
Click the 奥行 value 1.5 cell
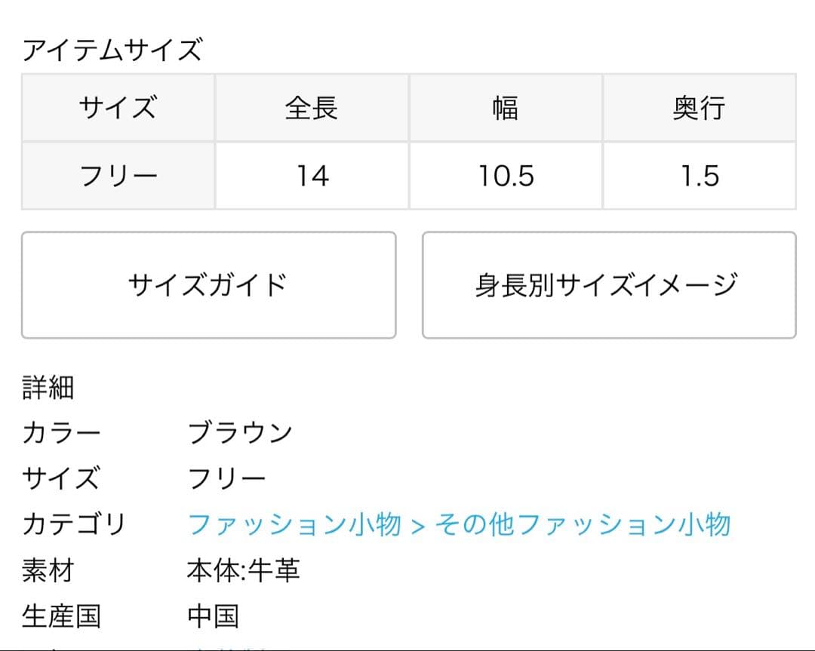click(x=699, y=176)
